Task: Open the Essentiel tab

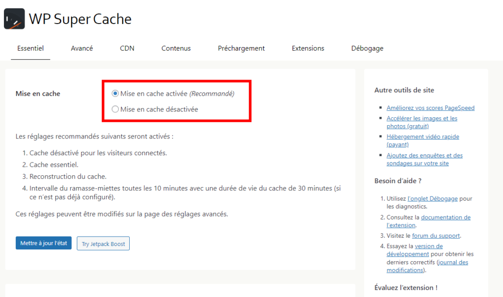Action: [30, 49]
